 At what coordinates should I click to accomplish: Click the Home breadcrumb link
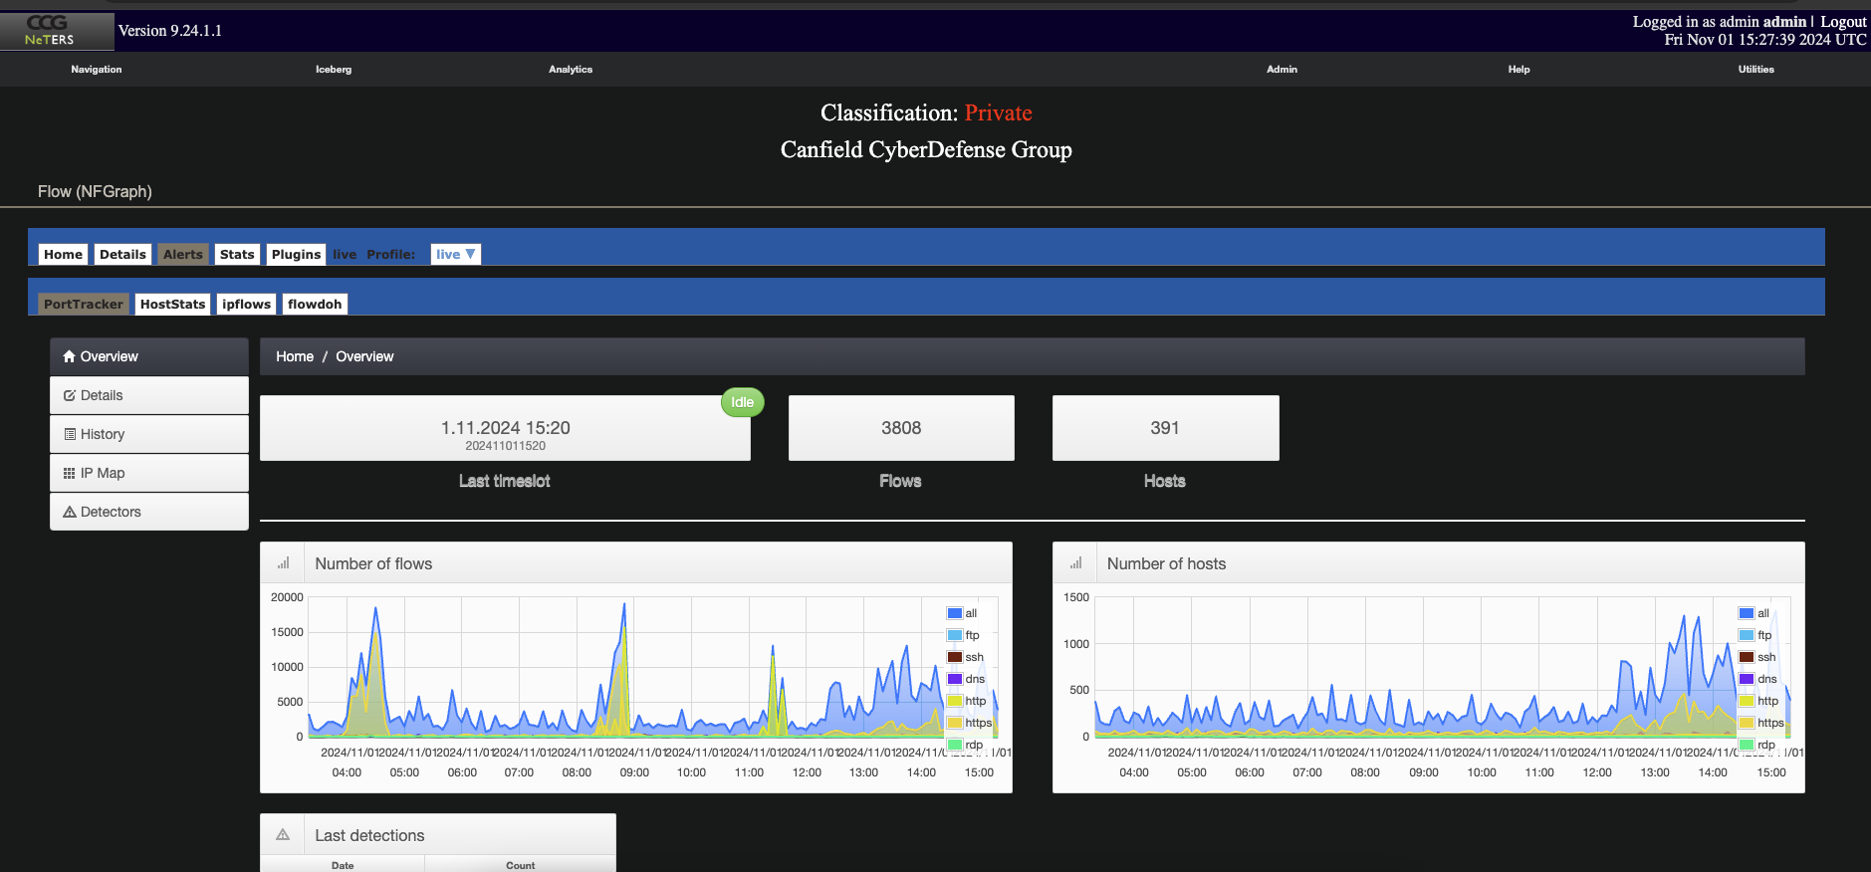pyautogui.click(x=295, y=356)
